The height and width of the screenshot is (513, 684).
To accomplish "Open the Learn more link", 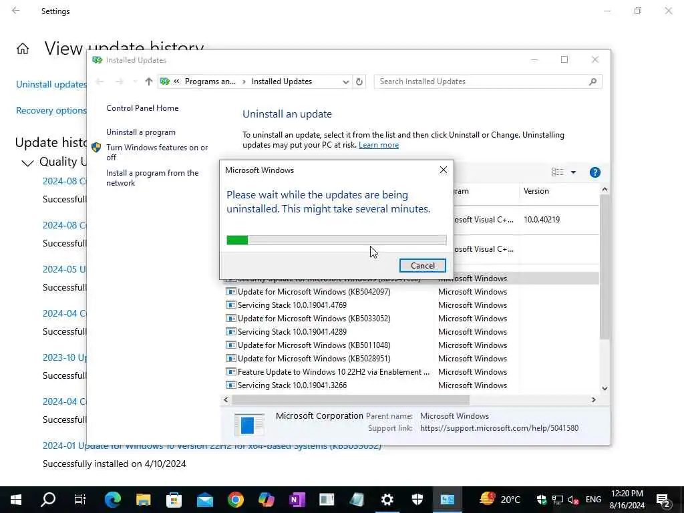I will (378, 145).
